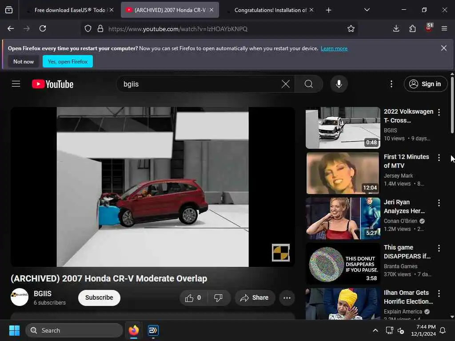Dislike the video with thumbs down
Image resolution: width=455 pixels, height=341 pixels.
218,298
